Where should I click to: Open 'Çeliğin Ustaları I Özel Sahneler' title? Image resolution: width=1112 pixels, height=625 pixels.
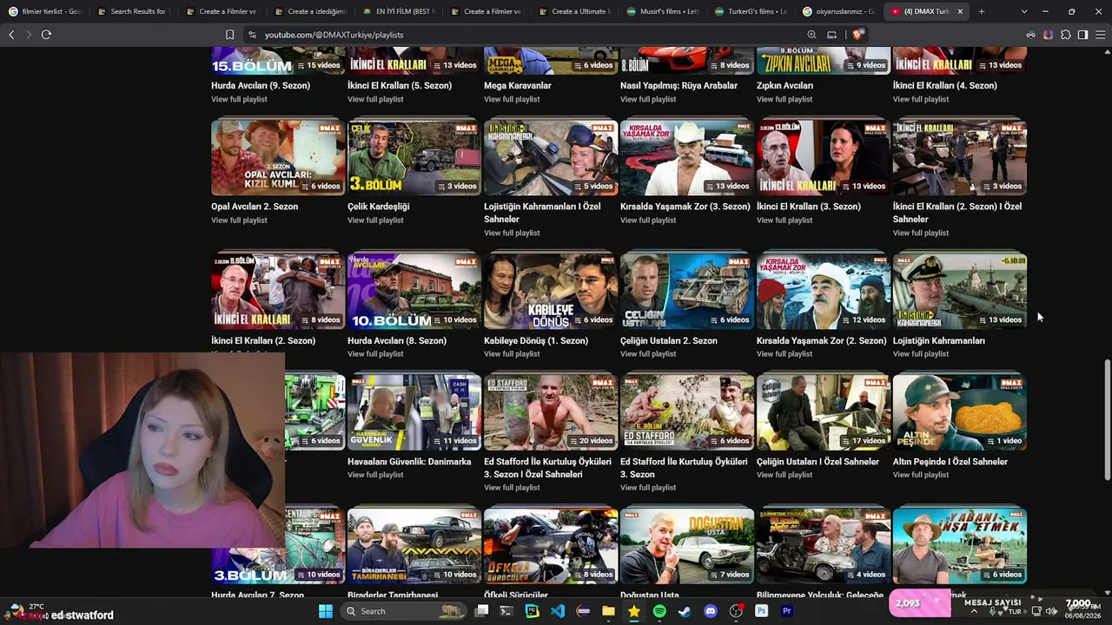pyautogui.click(x=817, y=462)
